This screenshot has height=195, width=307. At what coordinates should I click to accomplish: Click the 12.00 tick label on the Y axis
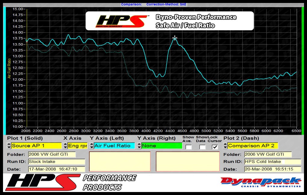18,79
